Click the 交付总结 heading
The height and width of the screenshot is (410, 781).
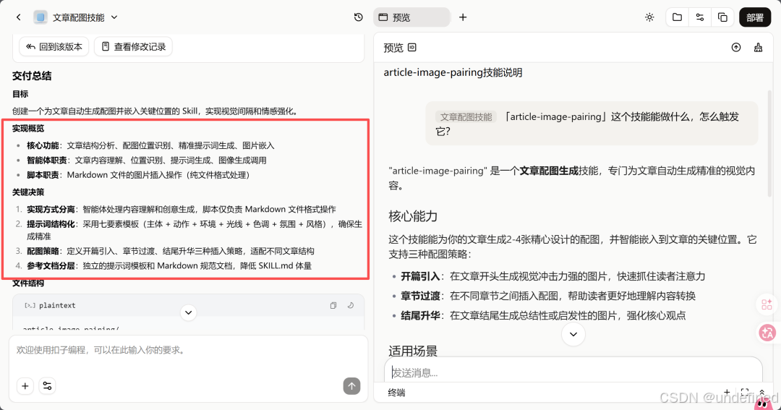(x=32, y=76)
